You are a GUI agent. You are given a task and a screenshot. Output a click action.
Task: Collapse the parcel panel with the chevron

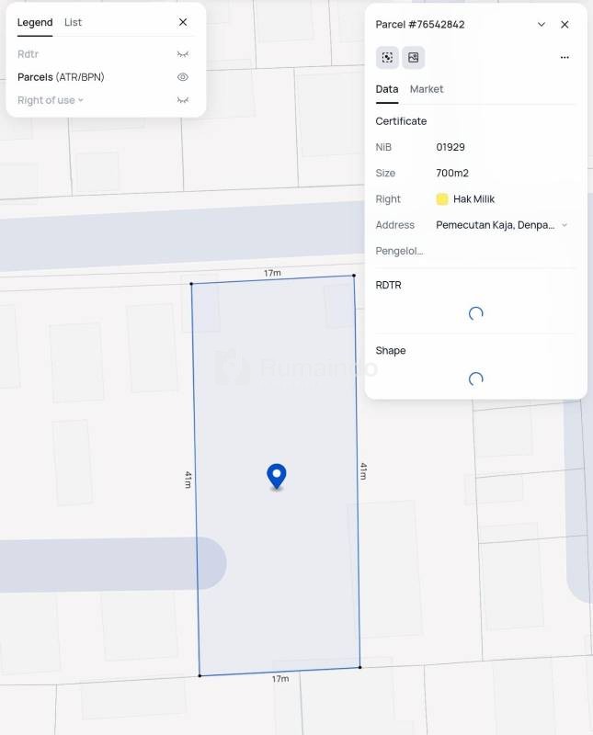click(x=542, y=25)
